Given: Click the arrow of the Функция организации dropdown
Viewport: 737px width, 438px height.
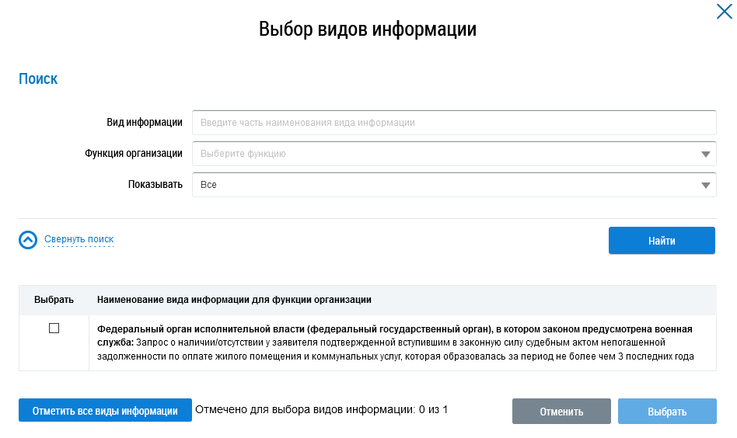Looking at the screenshot, I should tap(705, 154).
